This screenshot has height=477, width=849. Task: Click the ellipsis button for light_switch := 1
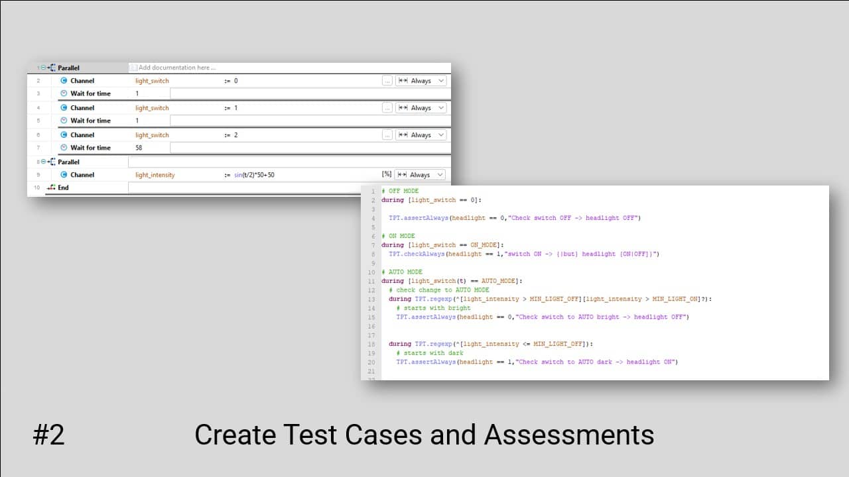point(387,108)
